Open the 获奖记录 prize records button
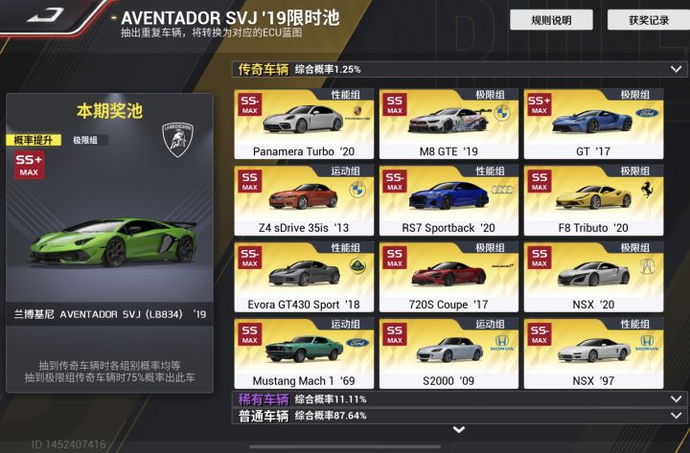 [649, 20]
